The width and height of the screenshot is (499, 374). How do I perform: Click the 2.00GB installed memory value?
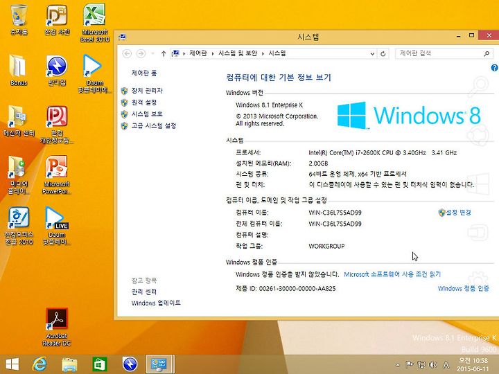point(318,163)
